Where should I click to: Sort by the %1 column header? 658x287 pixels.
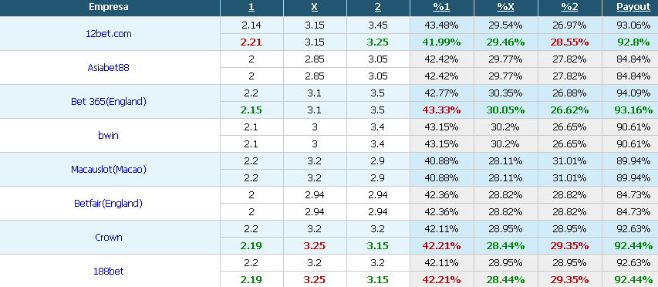441,7
